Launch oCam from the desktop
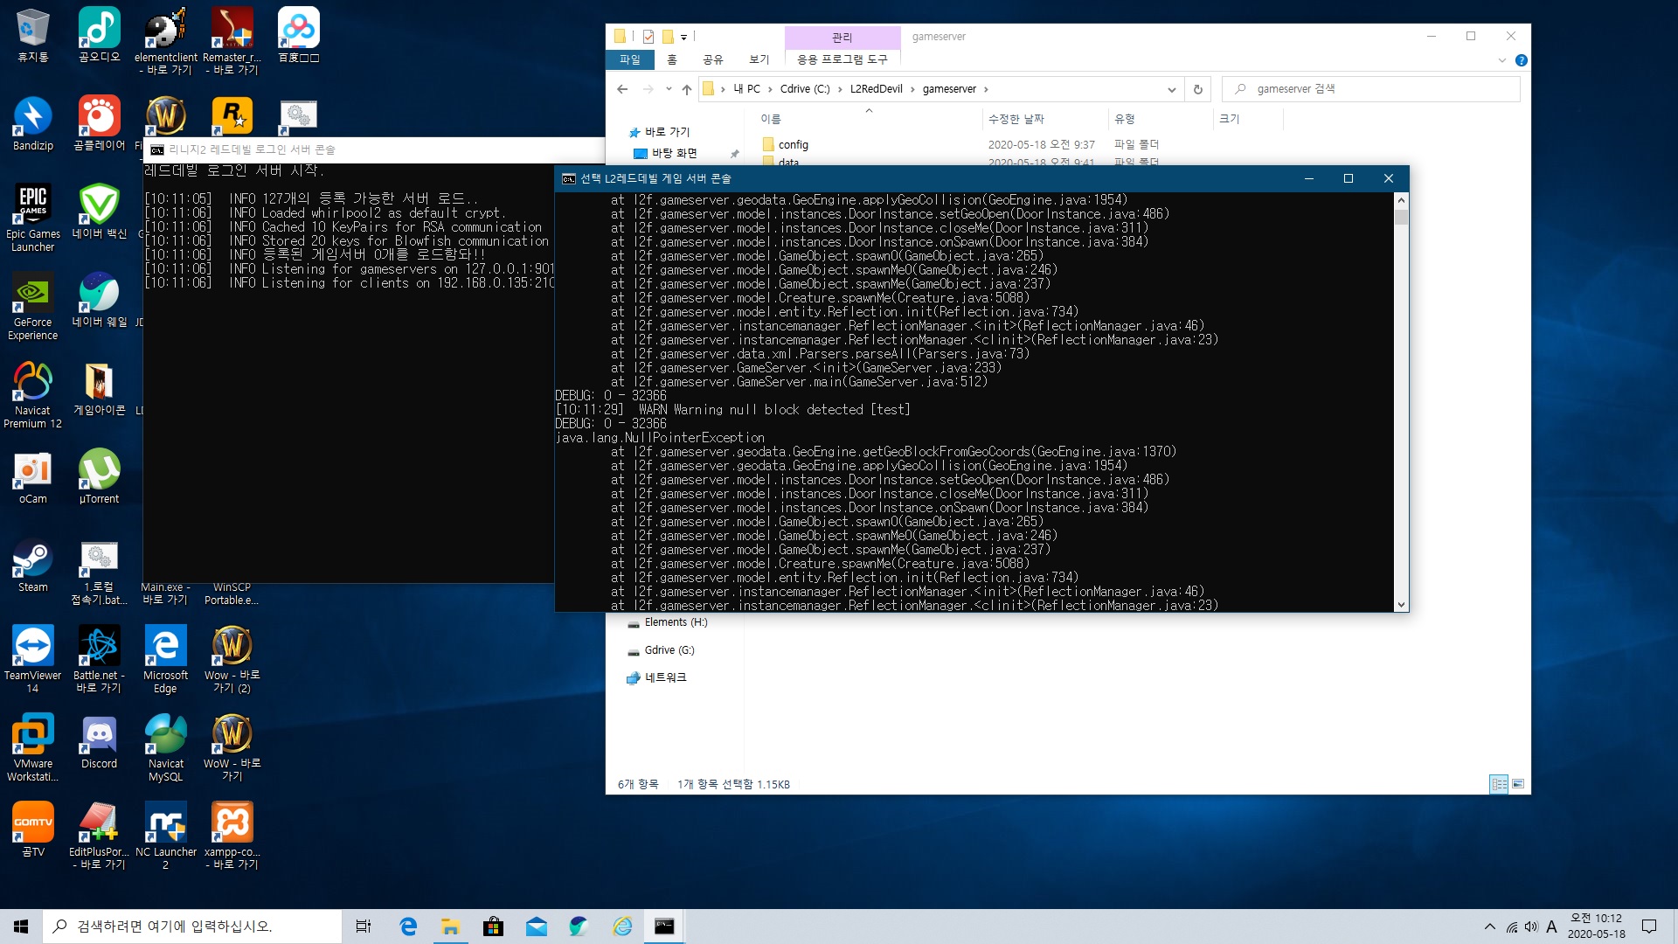 coord(32,476)
